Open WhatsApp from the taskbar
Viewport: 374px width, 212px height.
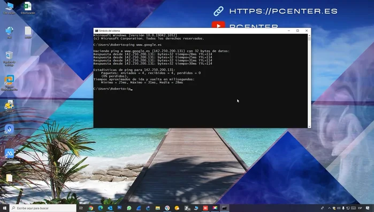coord(129,208)
